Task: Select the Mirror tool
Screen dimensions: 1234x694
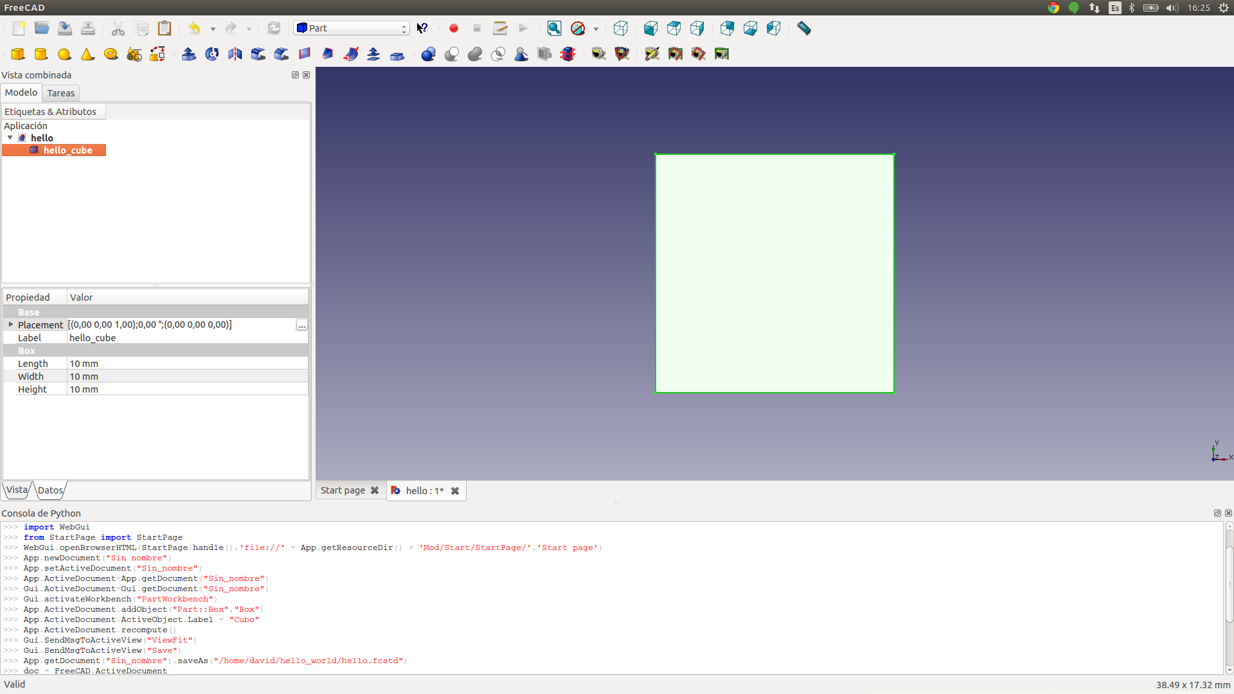Action: tap(235, 54)
